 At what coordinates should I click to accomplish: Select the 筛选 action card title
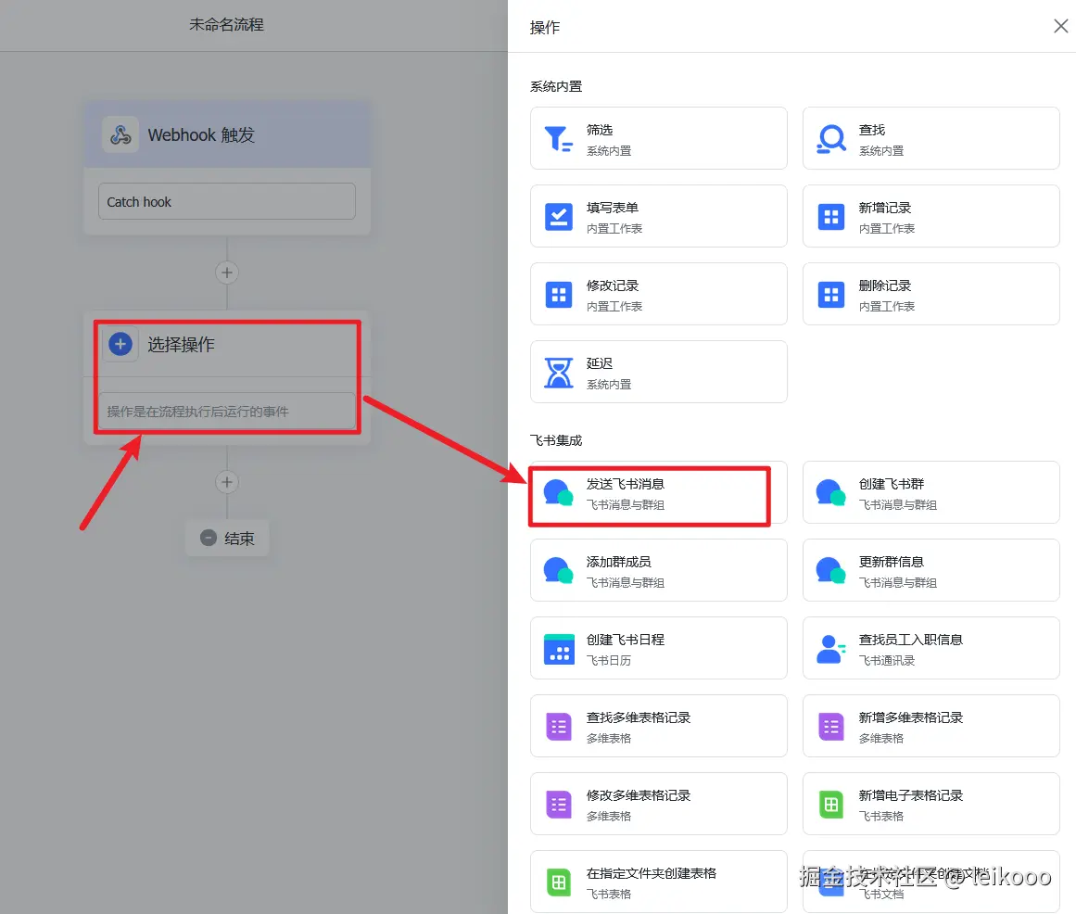pyautogui.click(x=599, y=130)
